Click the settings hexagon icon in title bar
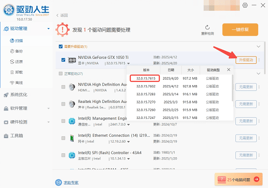 tap(245, 5)
